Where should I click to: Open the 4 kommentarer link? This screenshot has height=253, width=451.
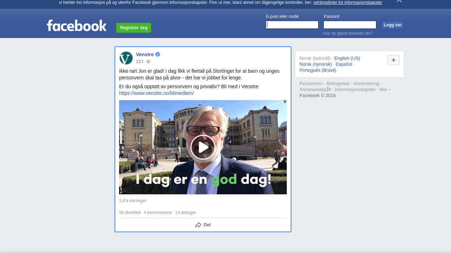[x=158, y=213]
